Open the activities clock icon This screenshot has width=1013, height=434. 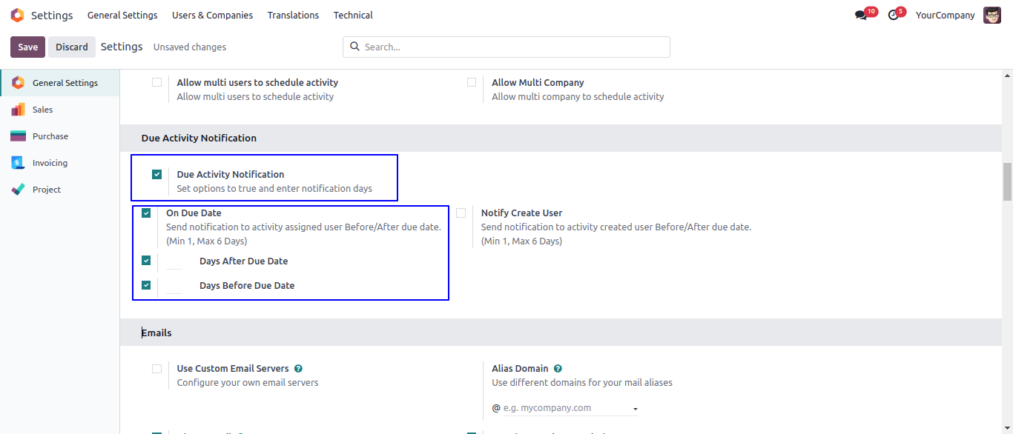pos(893,16)
